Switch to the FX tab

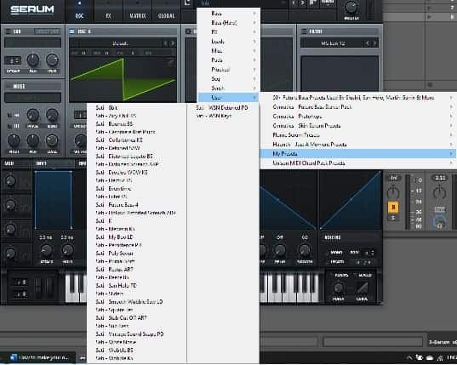coord(108,15)
